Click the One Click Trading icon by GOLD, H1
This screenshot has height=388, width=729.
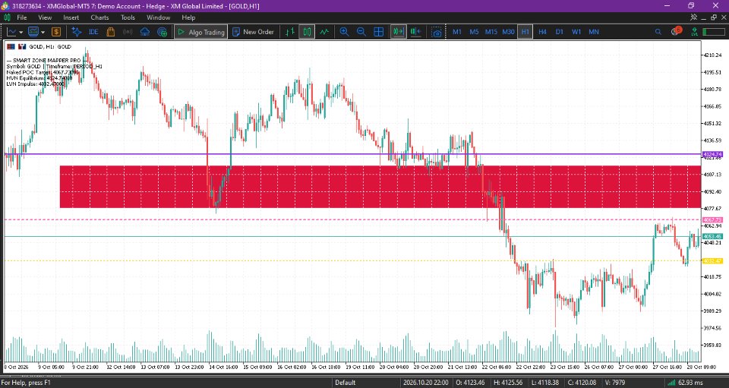(x=11, y=46)
